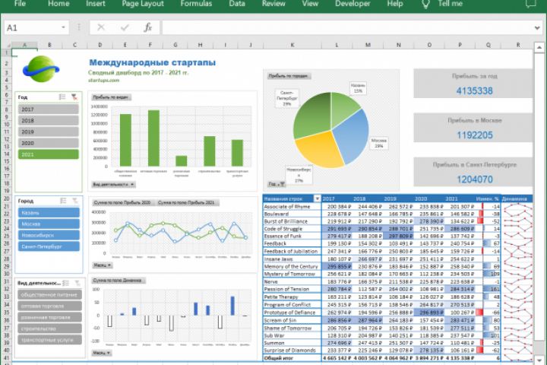This screenshot has width=547, height=365.
Task: Click the Прибыль за год value 4135338
Action: point(474,90)
